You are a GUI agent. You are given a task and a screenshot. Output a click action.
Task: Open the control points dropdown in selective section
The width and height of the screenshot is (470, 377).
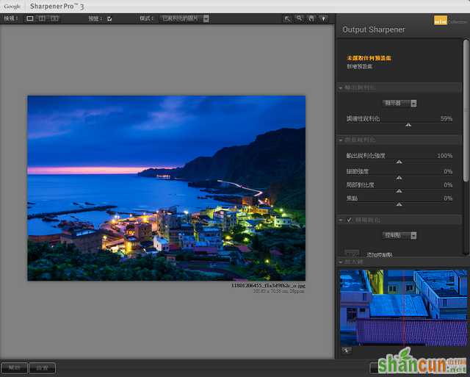[x=399, y=235]
